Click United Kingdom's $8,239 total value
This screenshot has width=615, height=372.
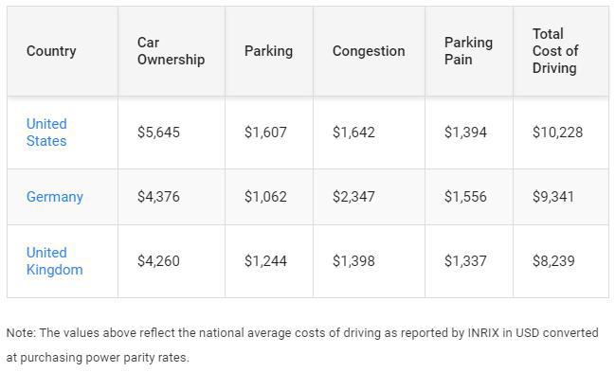tap(553, 260)
